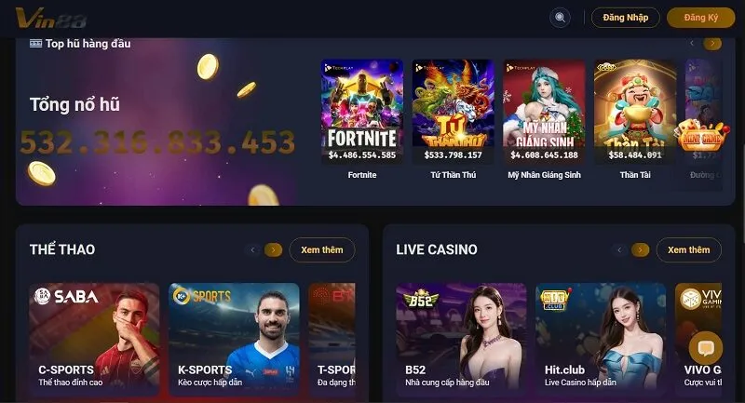Open the Mini Game floating icon

702,136
